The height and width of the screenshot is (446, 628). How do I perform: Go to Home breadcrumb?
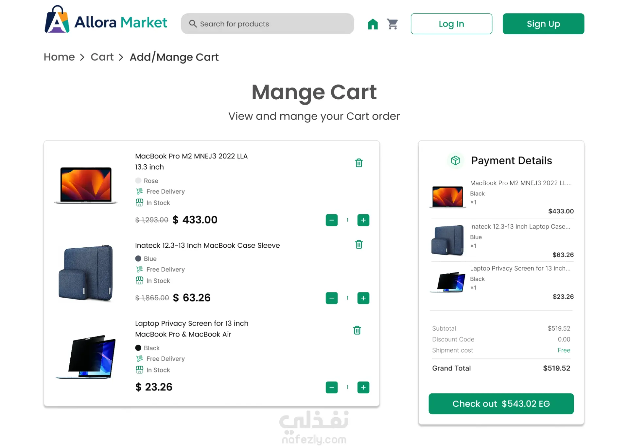tap(59, 57)
